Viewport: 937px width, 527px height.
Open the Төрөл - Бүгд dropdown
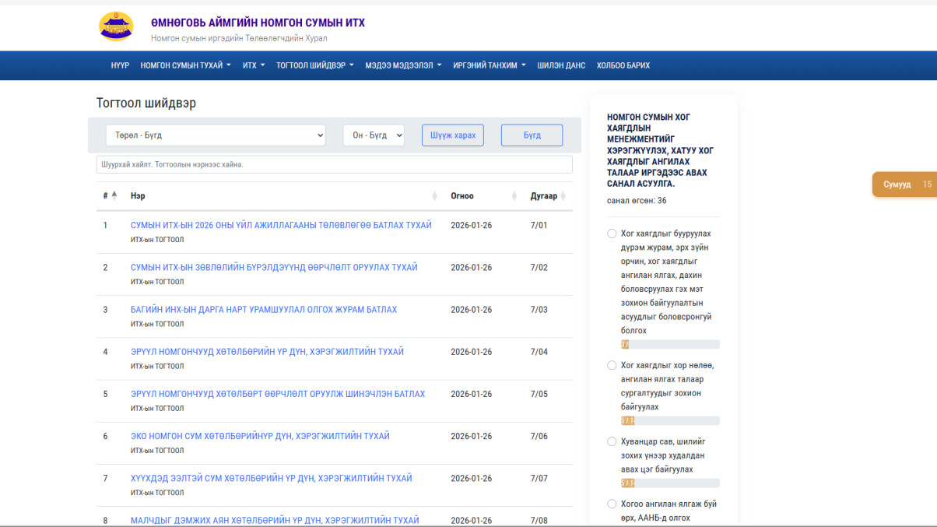pos(216,135)
